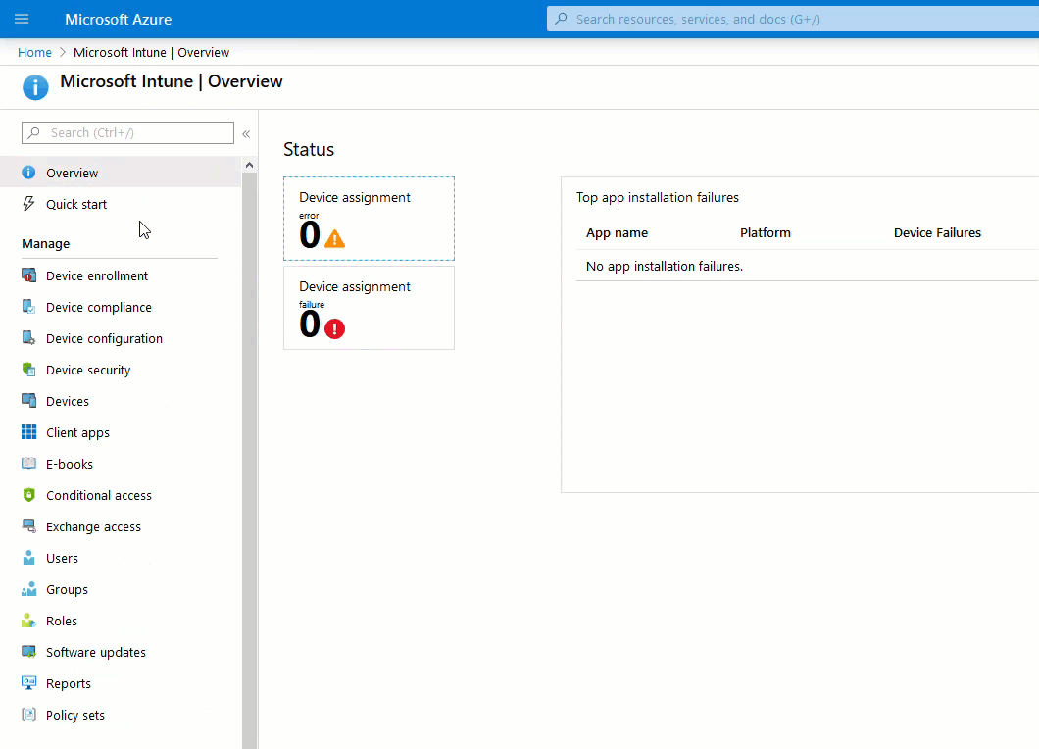Open Device security menu item
This screenshot has height=749, width=1039.
[x=121, y=370]
